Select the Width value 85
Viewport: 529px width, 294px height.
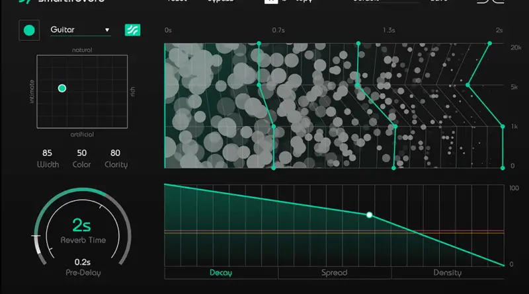click(47, 153)
